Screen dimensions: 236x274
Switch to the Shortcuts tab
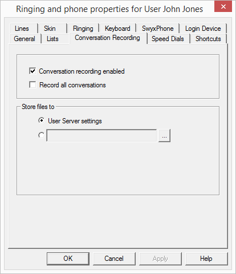point(208,39)
